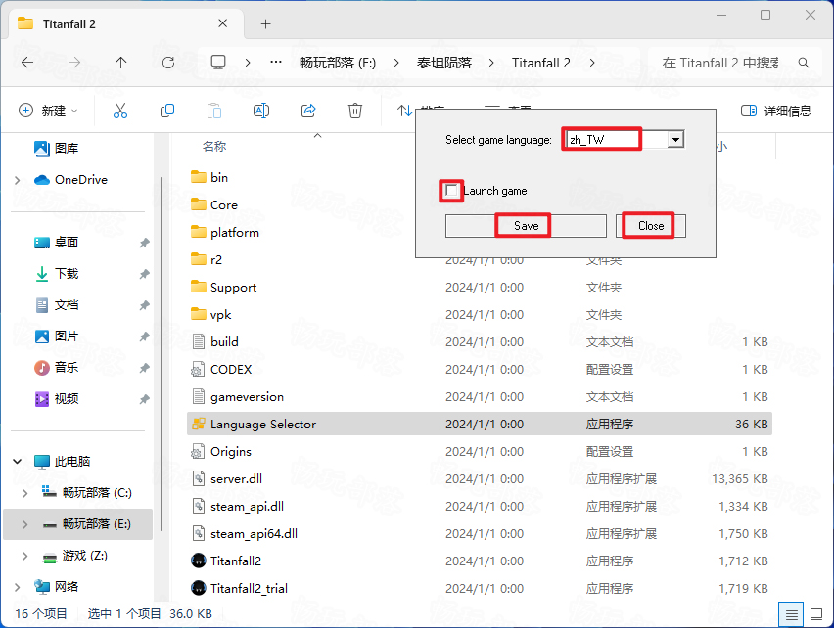Copy the selected file

167,111
